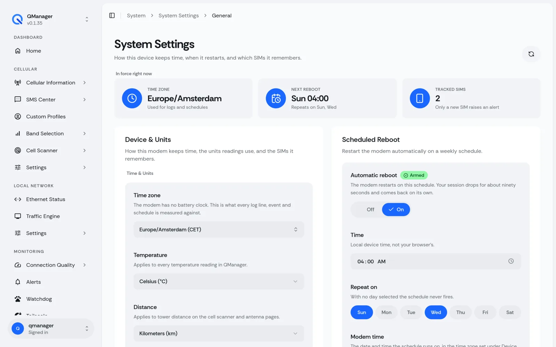The image size is (556, 347).
Task: Toggle Tue repeat day
Action: (411, 312)
